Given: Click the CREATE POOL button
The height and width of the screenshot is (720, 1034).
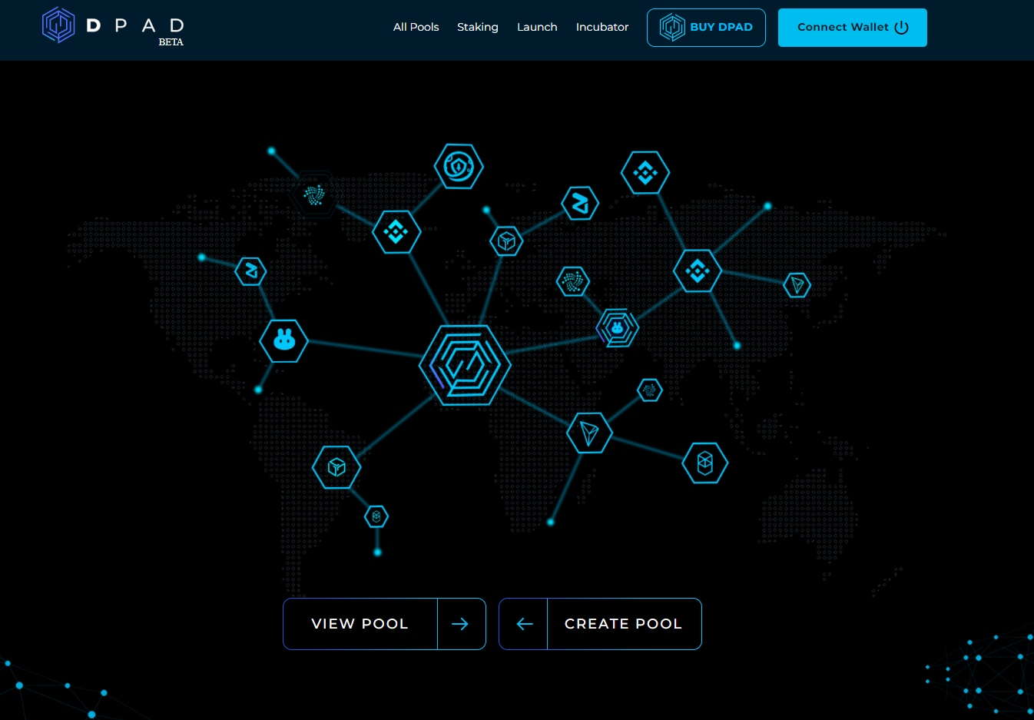Looking at the screenshot, I should [600, 624].
